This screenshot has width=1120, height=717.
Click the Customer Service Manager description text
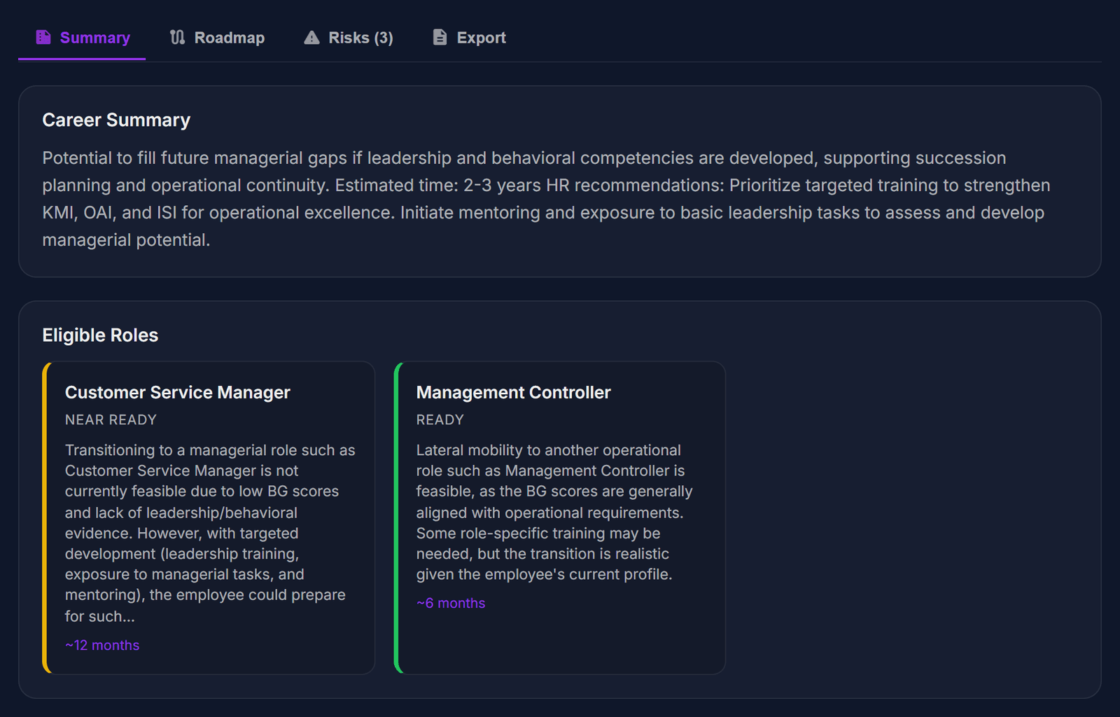pyautogui.click(x=210, y=533)
